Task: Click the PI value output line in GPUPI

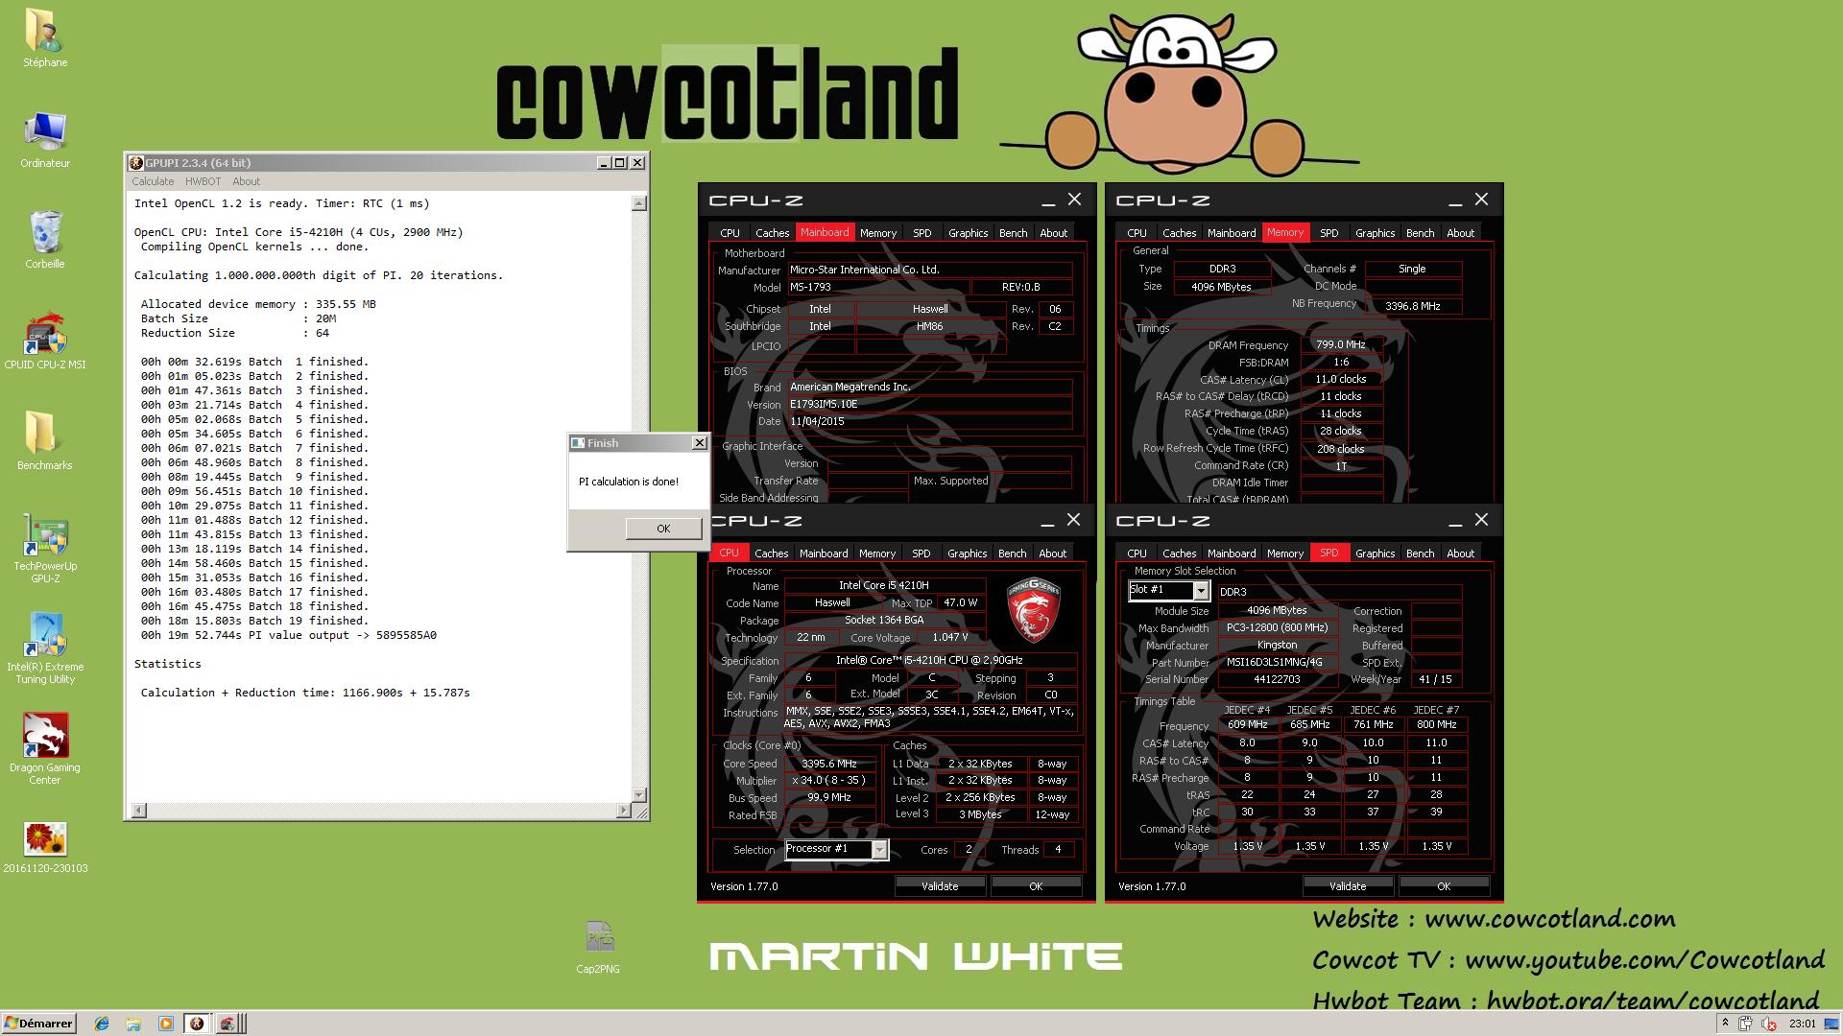Action: 288,635
